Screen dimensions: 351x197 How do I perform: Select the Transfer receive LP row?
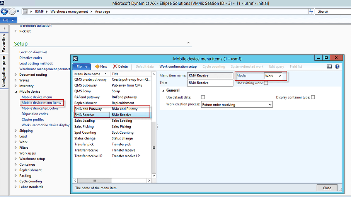(x=112, y=156)
